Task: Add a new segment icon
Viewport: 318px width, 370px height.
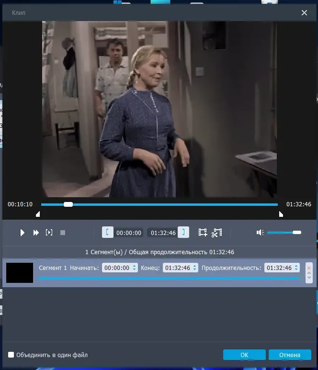Action: [x=203, y=233]
